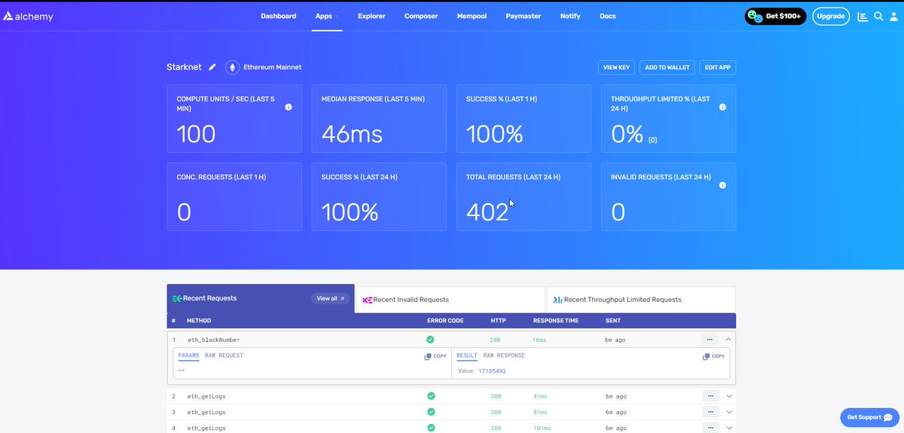Click the eth_blockNumber method name
Image resolution: width=904 pixels, height=433 pixels.
pos(214,340)
